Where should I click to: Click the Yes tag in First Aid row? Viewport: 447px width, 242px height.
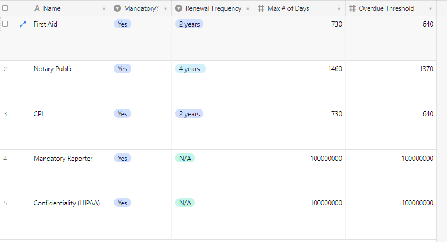[122, 24]
